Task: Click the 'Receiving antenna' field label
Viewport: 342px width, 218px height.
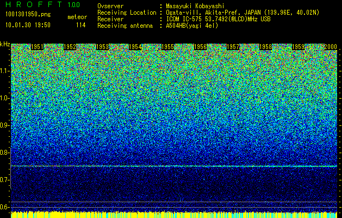Action: [125, 26]
